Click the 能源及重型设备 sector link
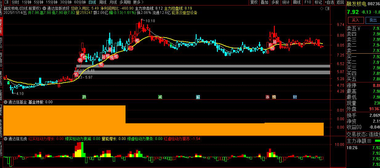This screenshot has width=380, height=168. [x=185, y=13]
